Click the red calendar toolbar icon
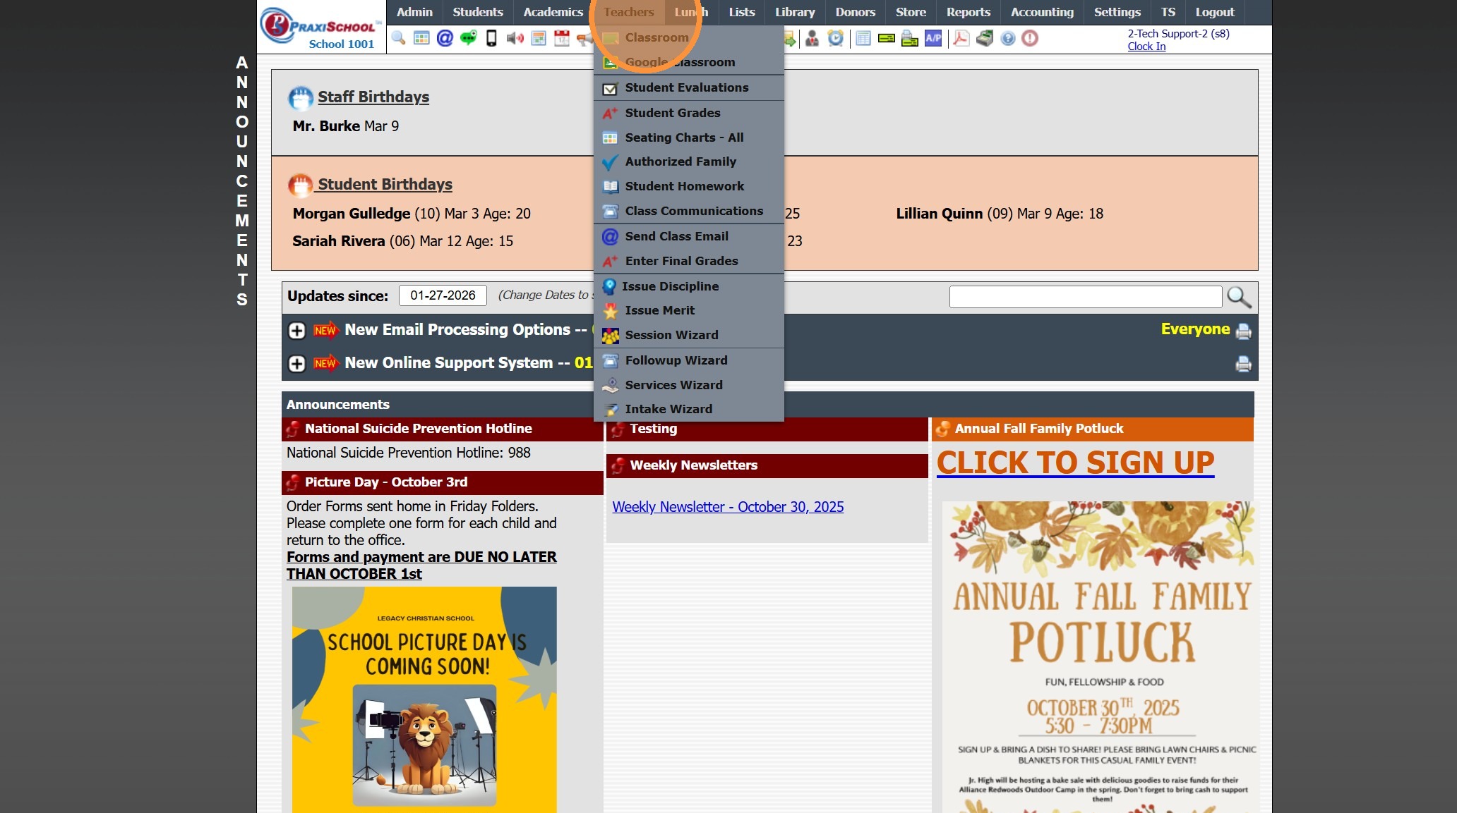1457x813 pixels. click(562, 38)
